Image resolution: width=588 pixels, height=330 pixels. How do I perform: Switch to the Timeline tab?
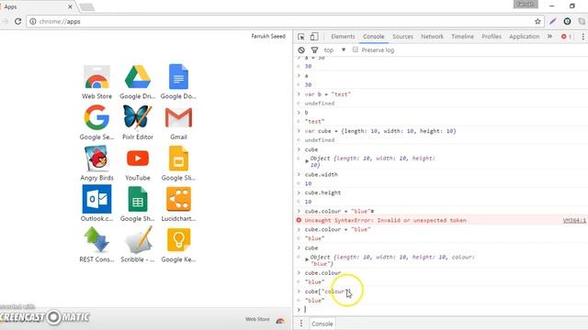click(x=462, y=37)
